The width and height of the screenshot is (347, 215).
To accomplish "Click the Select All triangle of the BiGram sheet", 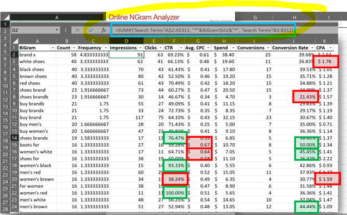I will coord(15,41).
